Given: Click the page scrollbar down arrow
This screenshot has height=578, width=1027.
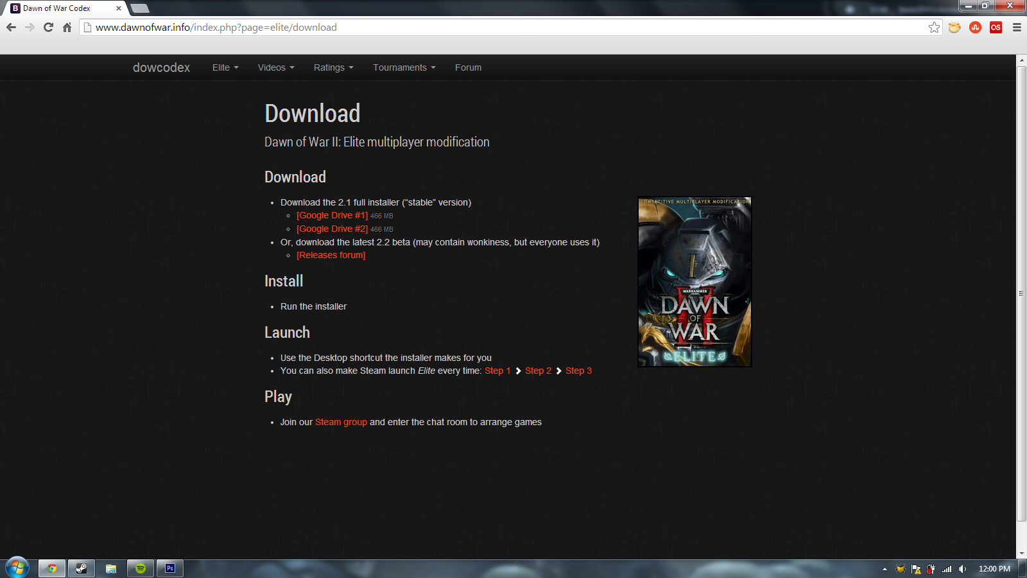Looking at the screenshot, I should pyautogui.click(x=1022, y=554).
